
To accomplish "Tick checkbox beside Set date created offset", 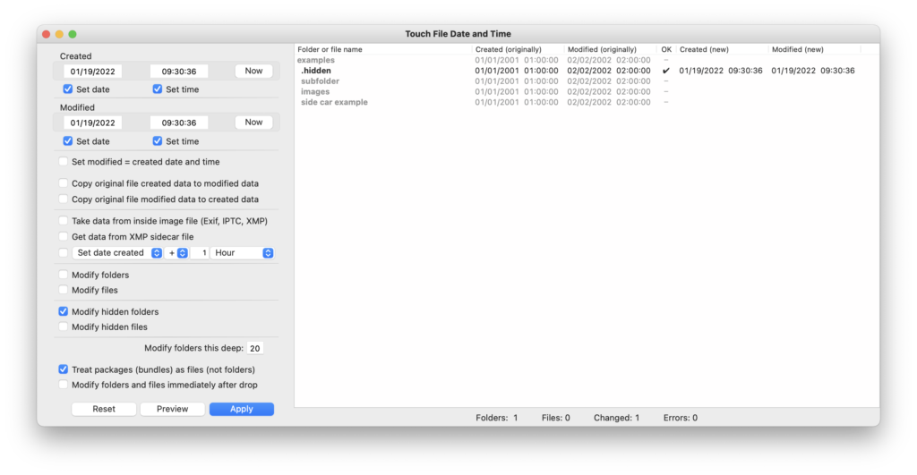I will (x=64, y=253).
